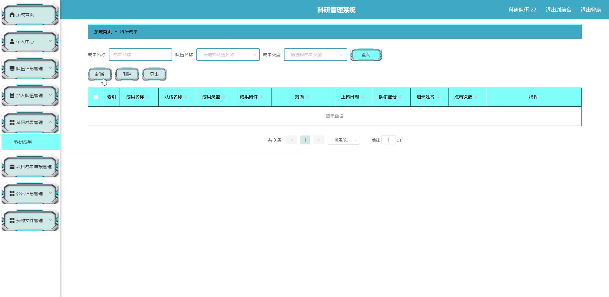Screen dimensions: 609x297
Task: Click the 新增 button
Action: tap(100, 74)
